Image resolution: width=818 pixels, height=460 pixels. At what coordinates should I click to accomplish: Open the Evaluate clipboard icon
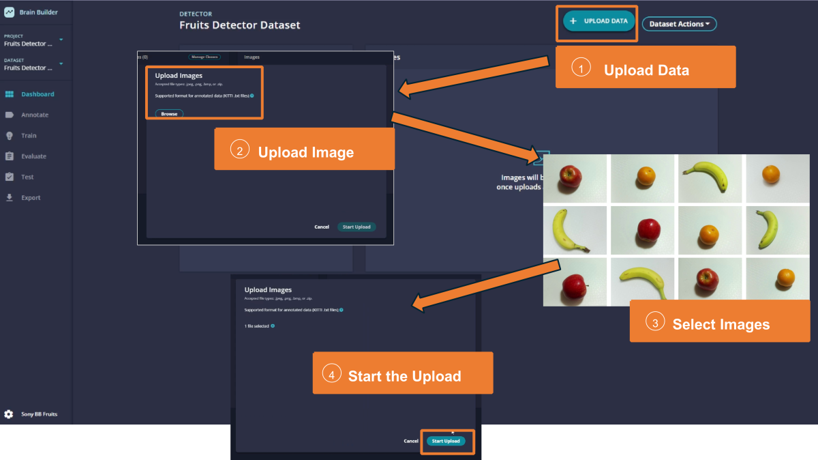[9, 156]
